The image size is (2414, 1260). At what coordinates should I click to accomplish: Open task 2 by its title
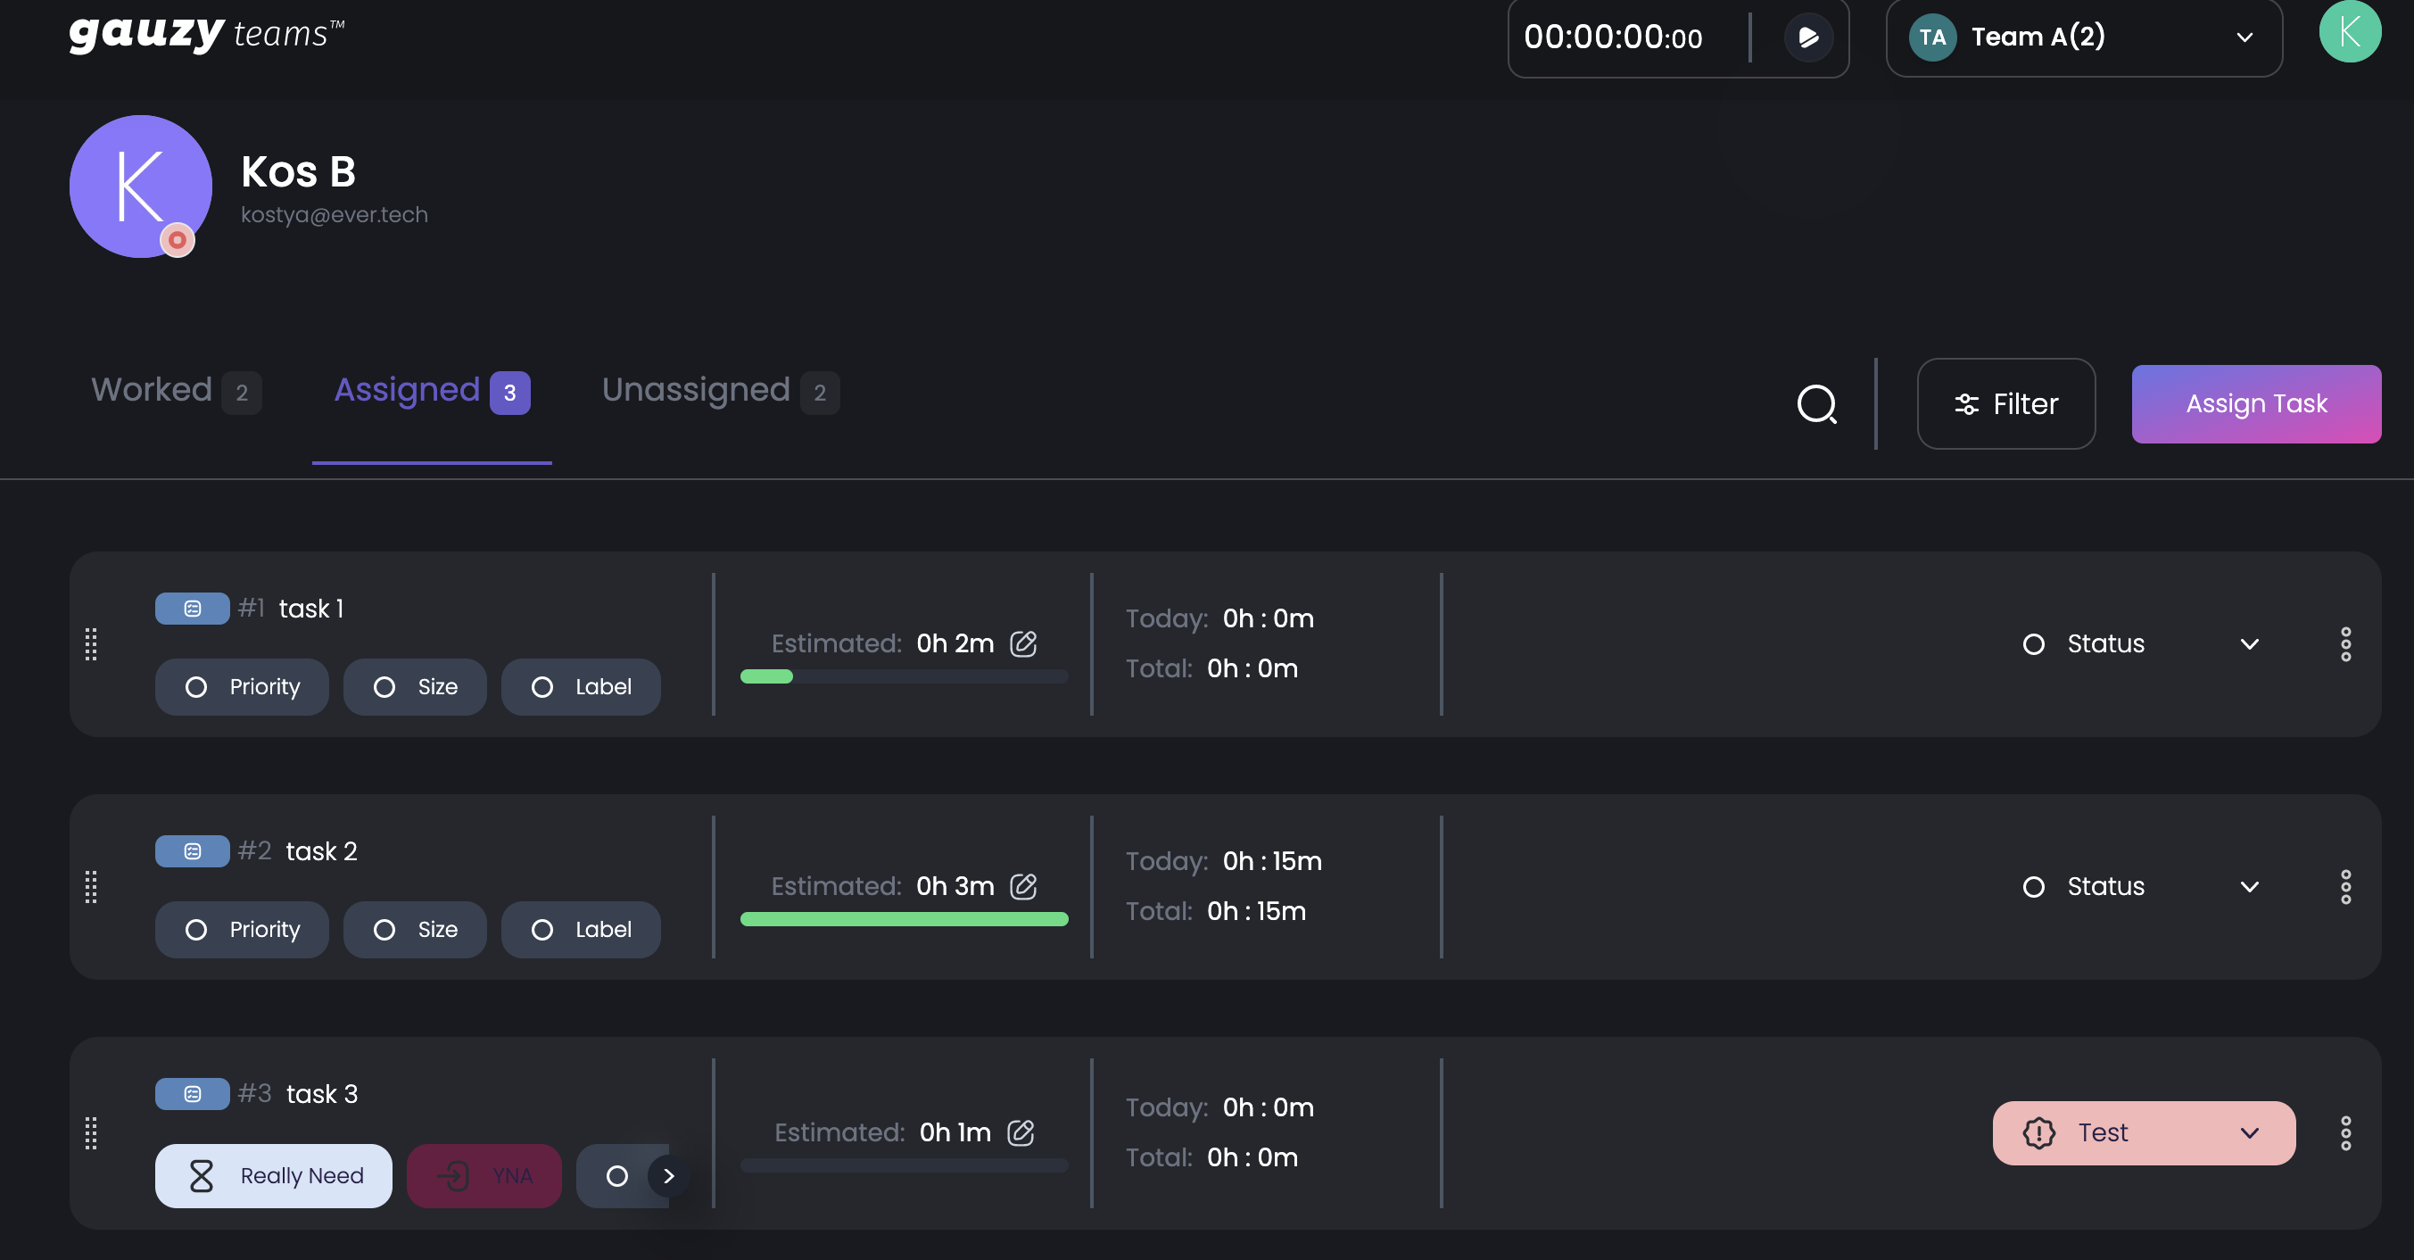coord(321,851)
